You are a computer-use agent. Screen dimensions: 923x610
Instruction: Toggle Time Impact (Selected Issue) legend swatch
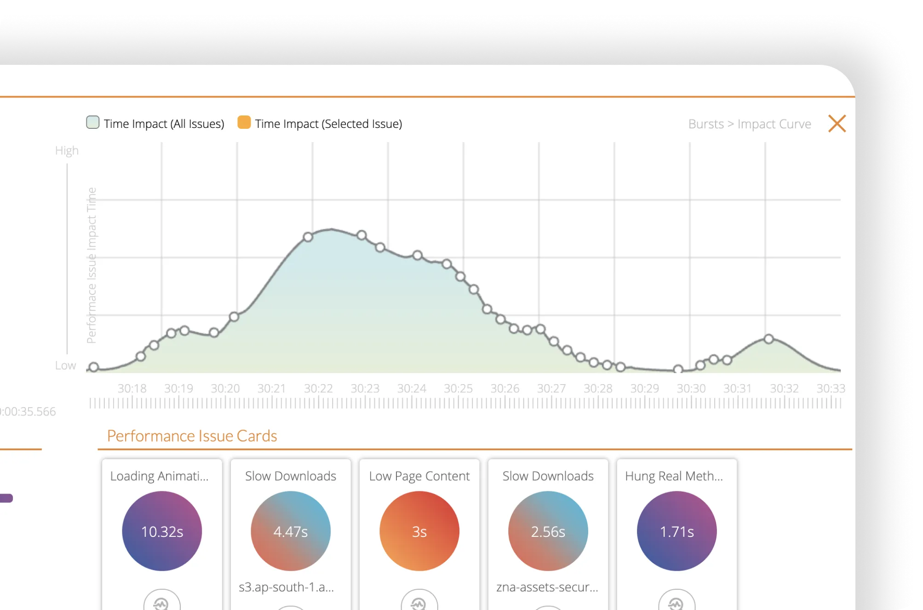coord(244,122)
